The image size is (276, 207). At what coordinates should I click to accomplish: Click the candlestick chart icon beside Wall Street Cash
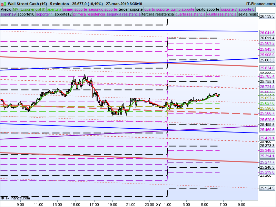[4, 4]
